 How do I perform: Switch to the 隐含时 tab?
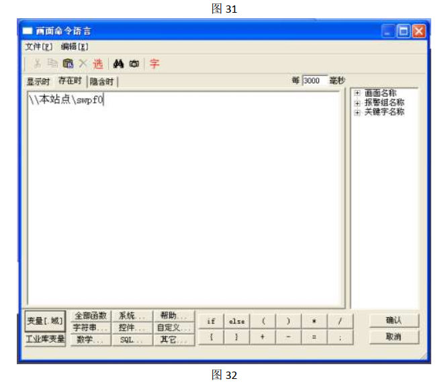click(x=102, y=82)
